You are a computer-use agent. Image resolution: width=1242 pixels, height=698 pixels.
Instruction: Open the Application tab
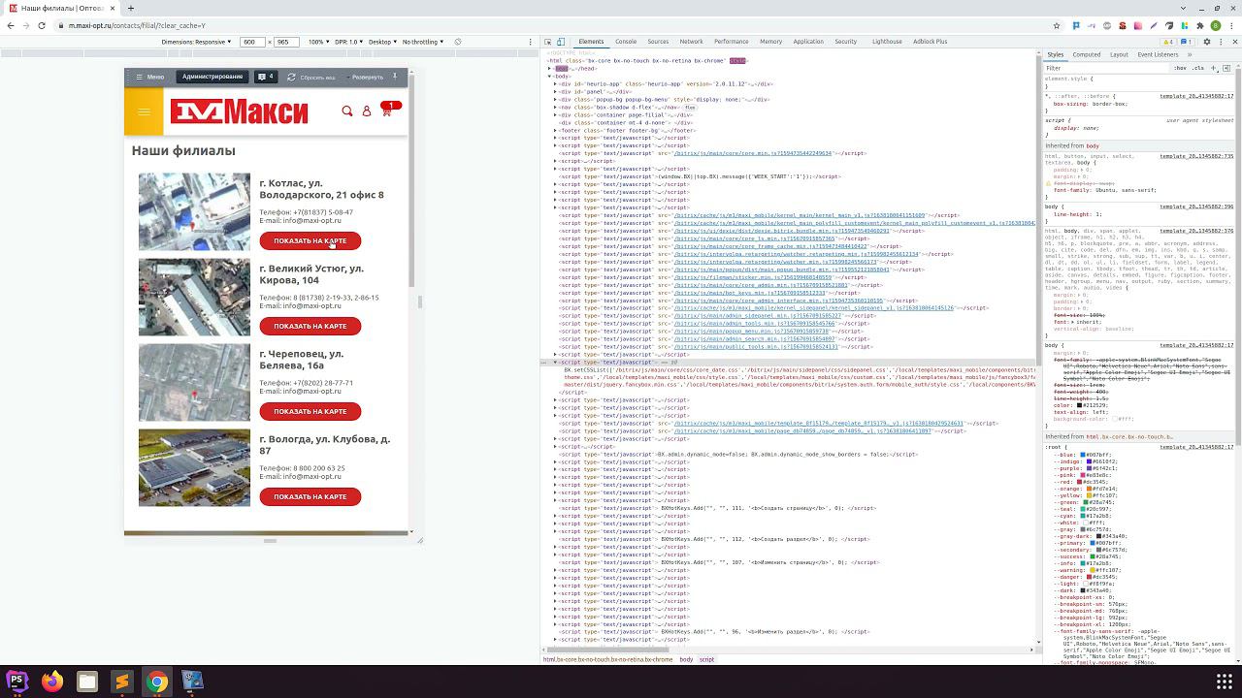pos(808,42)
